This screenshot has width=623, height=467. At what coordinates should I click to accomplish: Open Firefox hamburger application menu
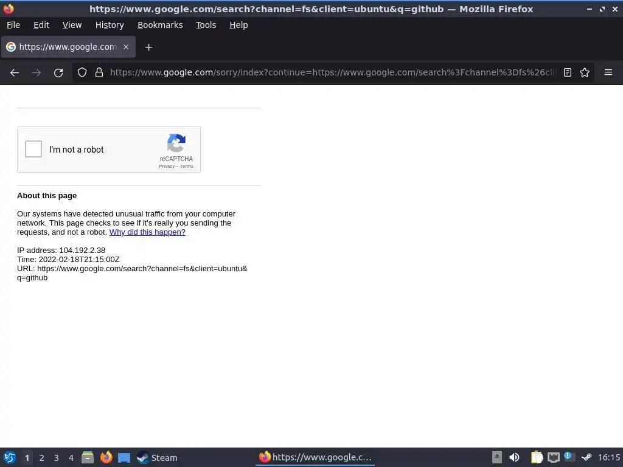click(608, 72)
